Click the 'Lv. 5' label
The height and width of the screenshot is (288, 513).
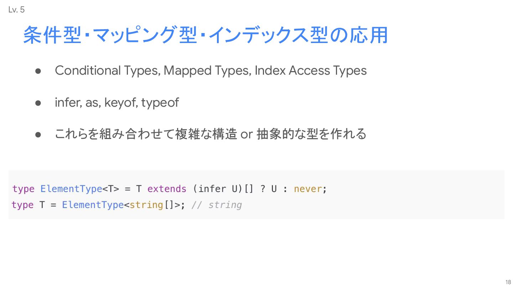tap(16, 10)
